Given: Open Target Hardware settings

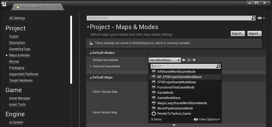Looking at the screenshot, I should point(21,80).
